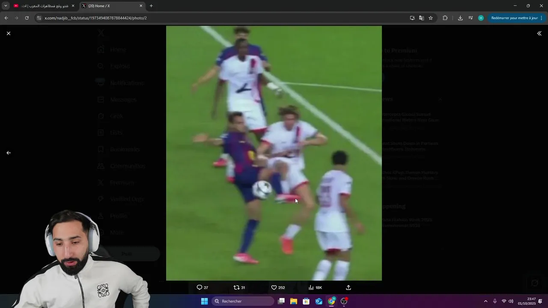Translate this page icon
548x308 pixels.
coord(421,18)
